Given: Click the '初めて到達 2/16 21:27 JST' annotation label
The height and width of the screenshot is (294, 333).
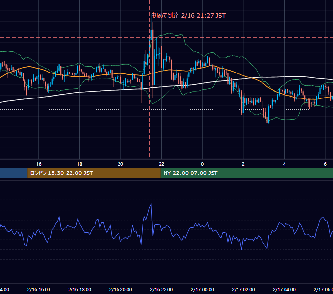Looking at the screenshot, I should tap(189, 16).
